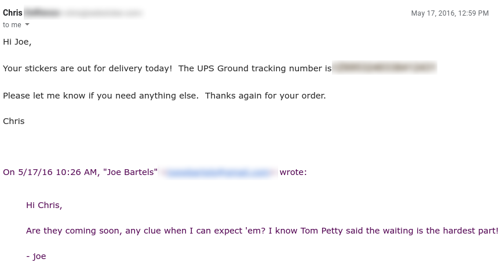Open the blurred UPS tracking number

point(384,68)
